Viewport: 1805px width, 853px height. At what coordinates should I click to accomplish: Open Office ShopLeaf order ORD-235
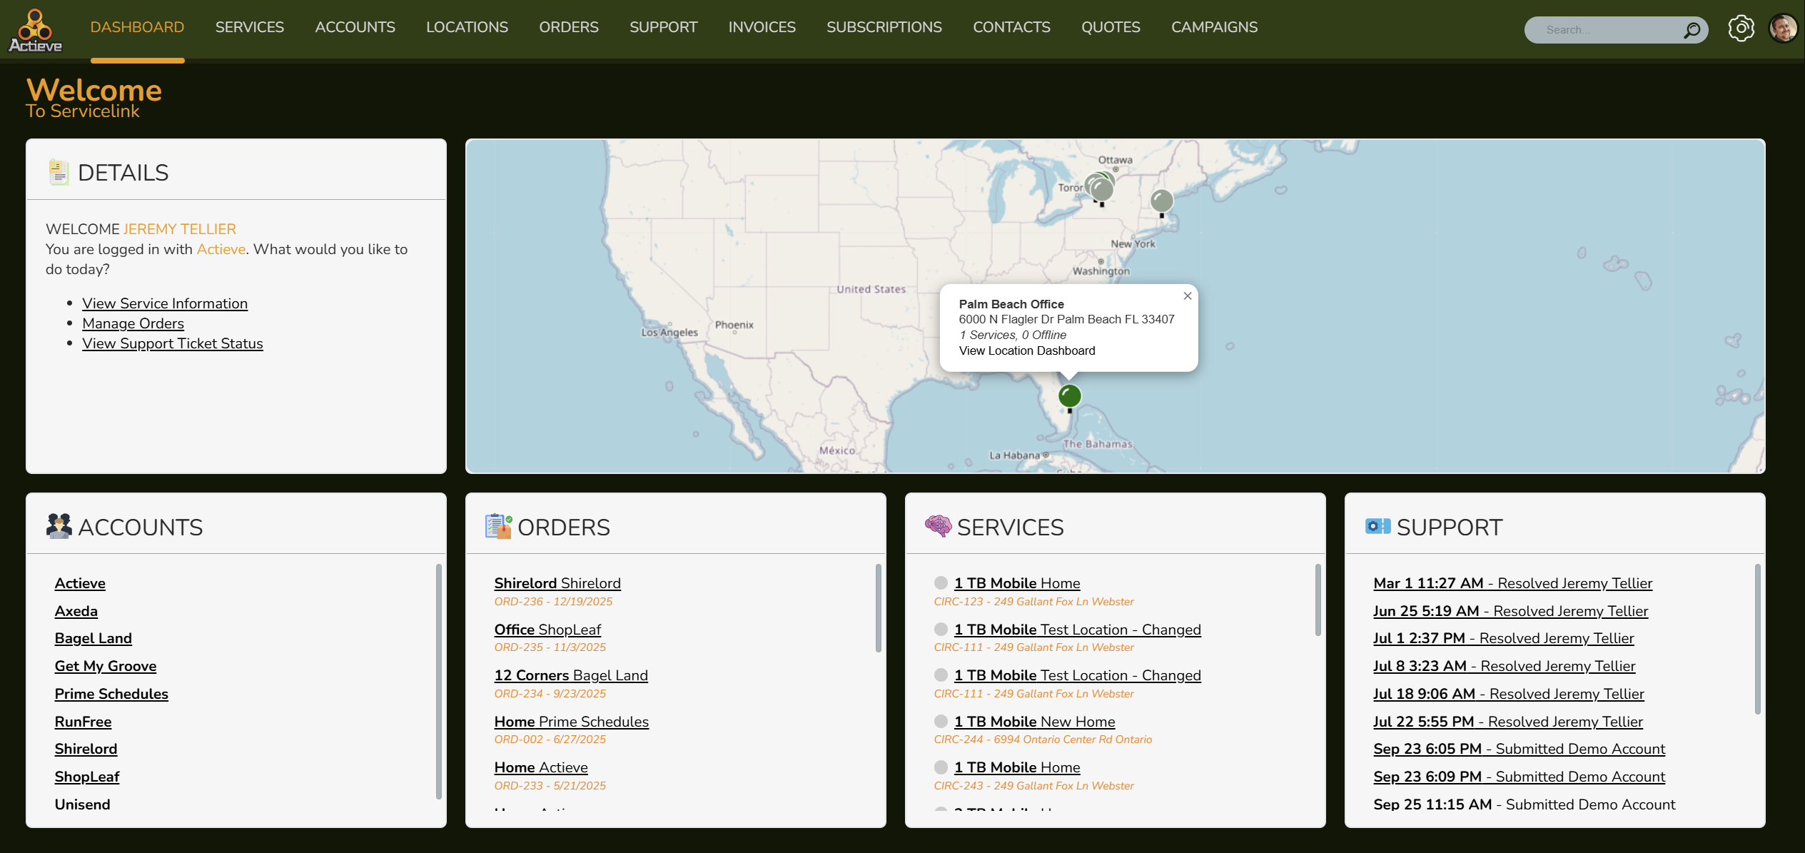[547, 630]
